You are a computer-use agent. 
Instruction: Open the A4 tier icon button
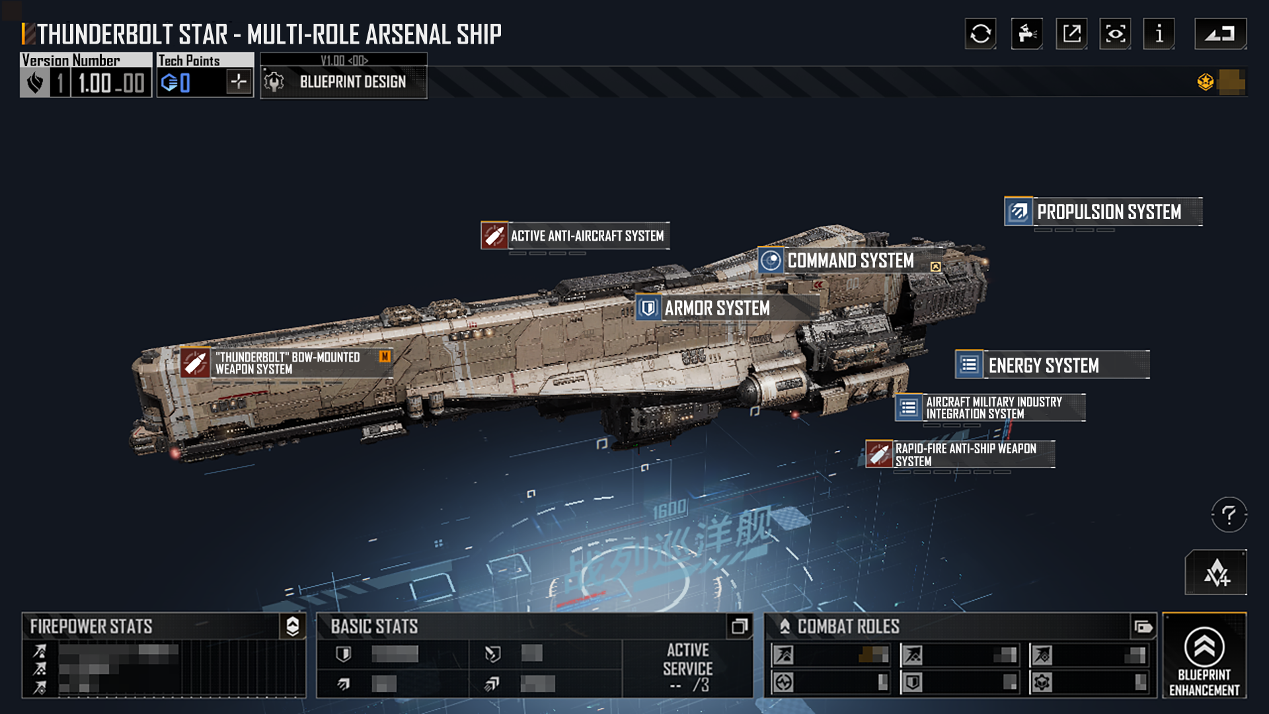(1215, 573)
